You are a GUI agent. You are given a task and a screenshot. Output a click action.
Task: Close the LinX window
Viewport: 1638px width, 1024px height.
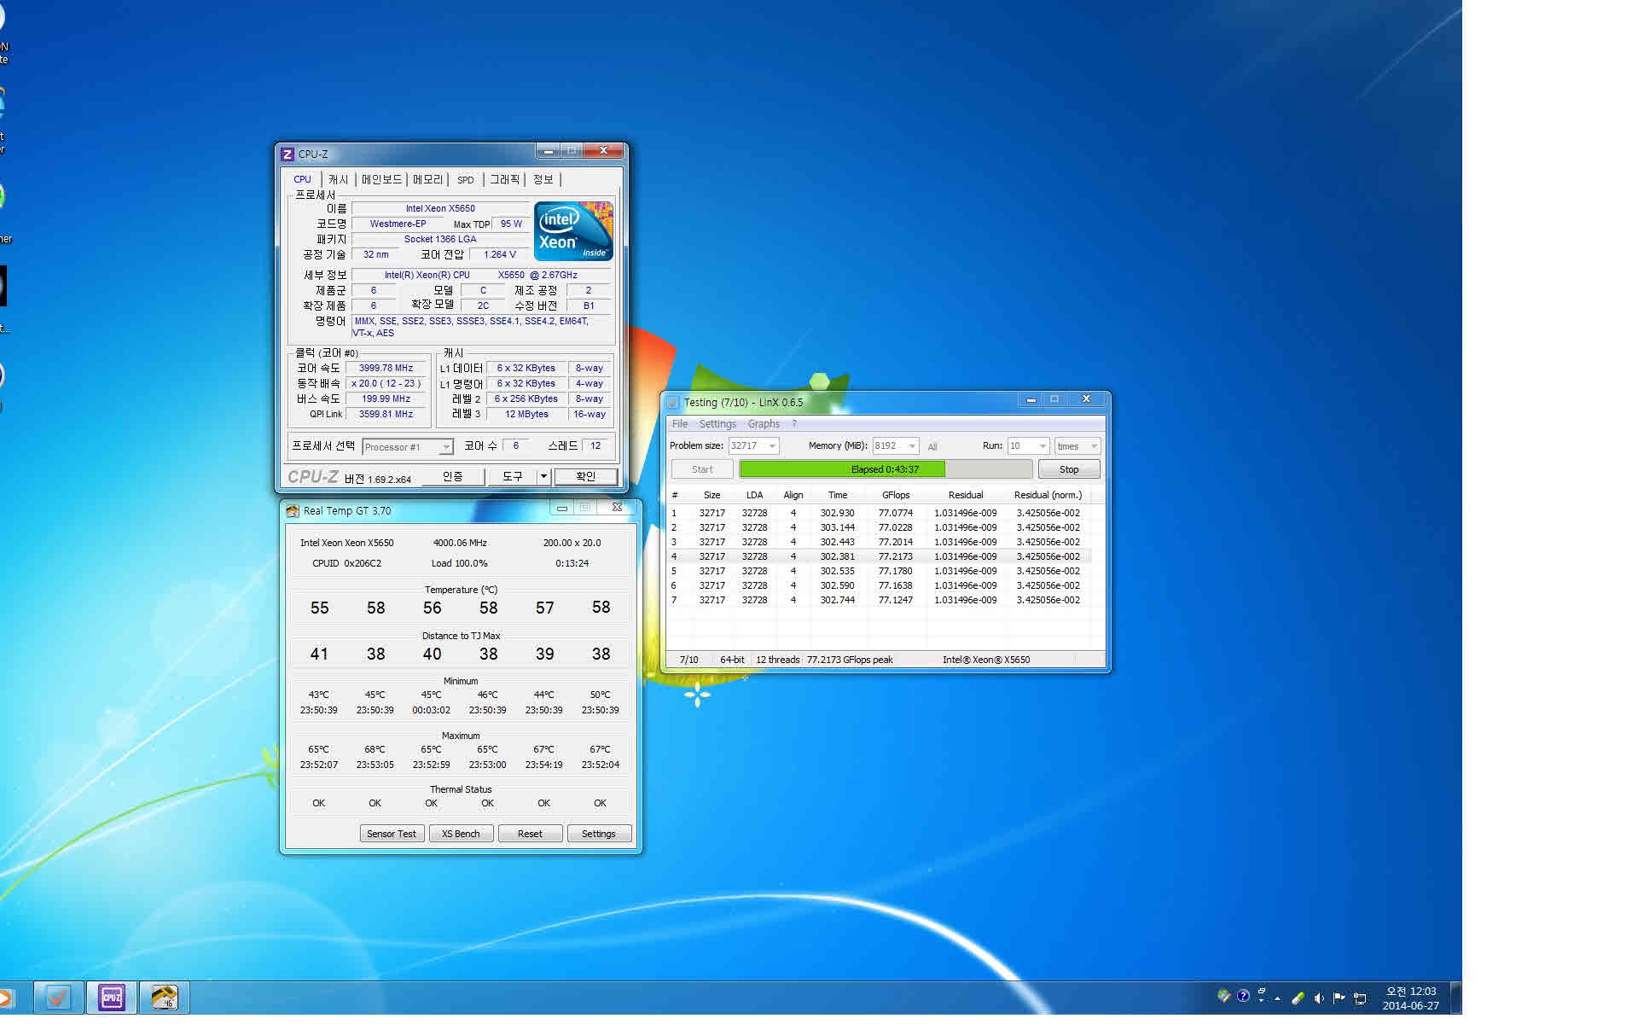tap(1086, 399)
